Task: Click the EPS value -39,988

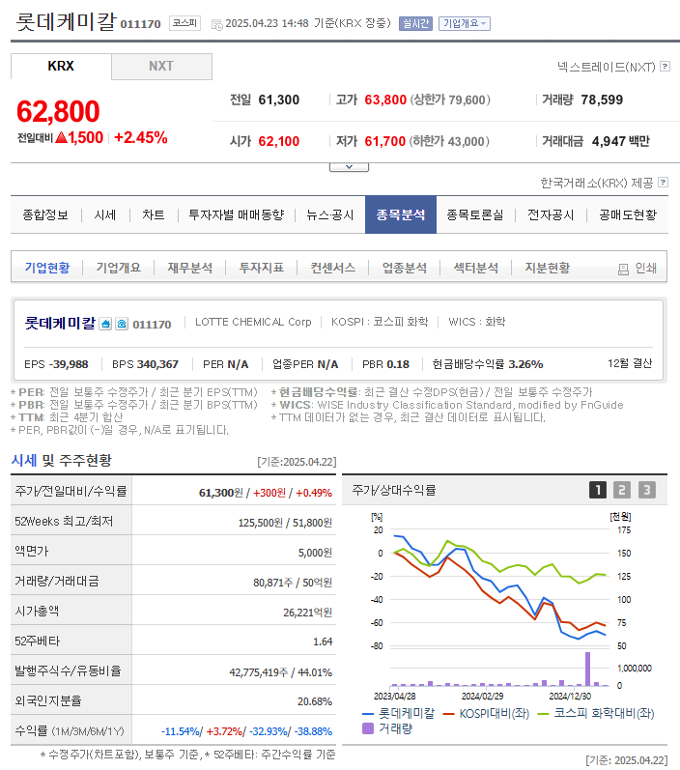Action: (x=69, y=364)
